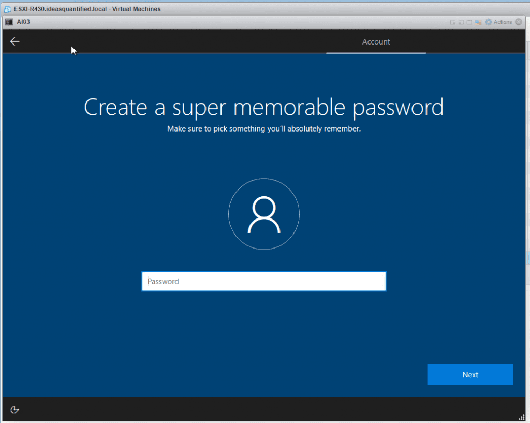This screenshot has width=530, height=423.
Task: Click the "Create a super memorable password" heading
Action: click(x=263, y=108)
